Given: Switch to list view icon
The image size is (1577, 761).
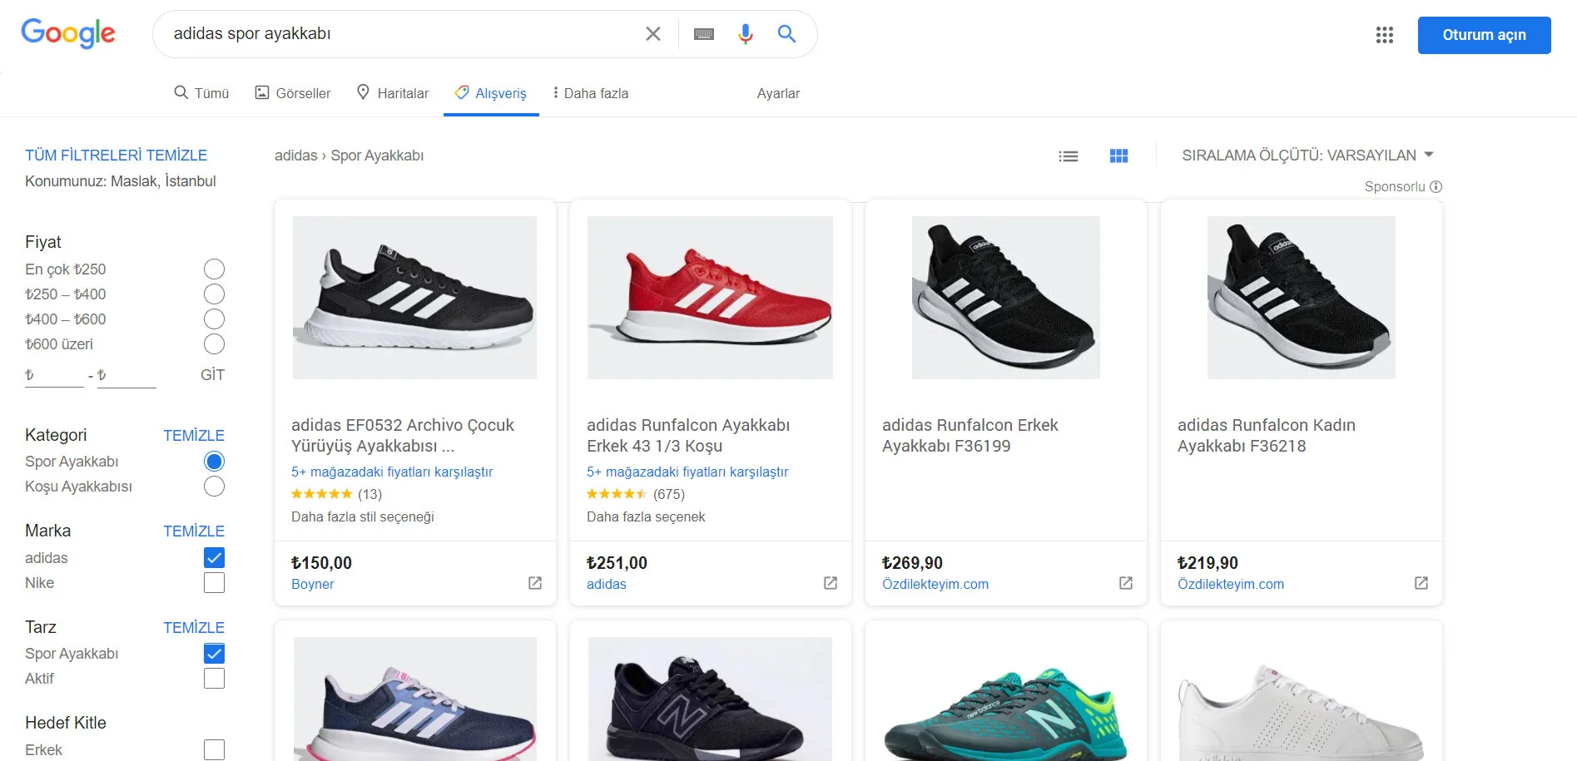Looking at the screenshot, I should pos(1069,156).
